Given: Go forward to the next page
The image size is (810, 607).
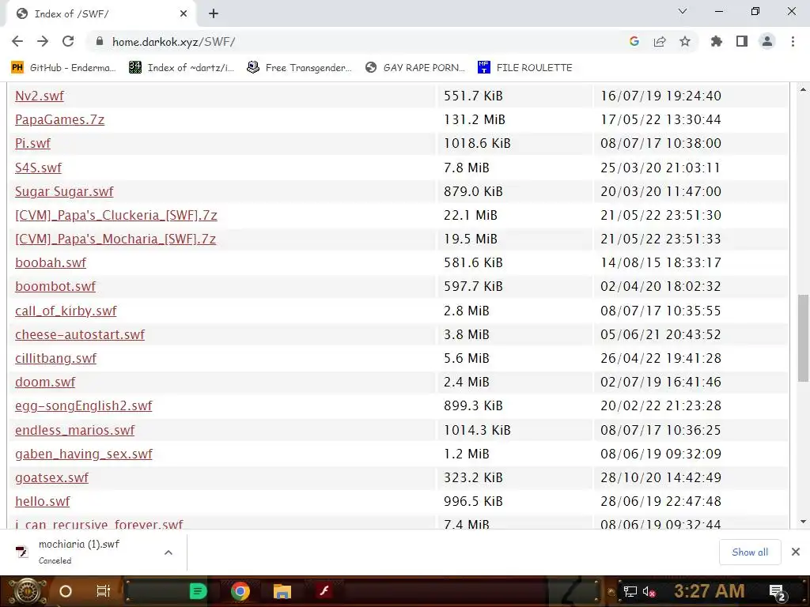Looking at the screenshot, I should 43,41.
